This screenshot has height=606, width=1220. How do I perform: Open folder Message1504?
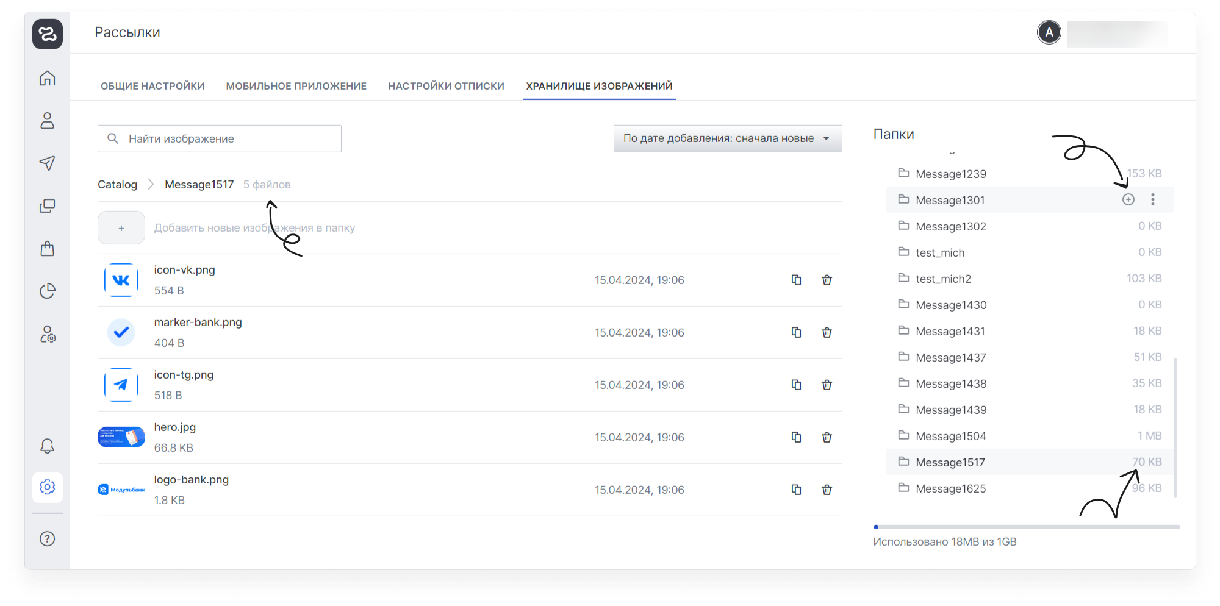1030,436
